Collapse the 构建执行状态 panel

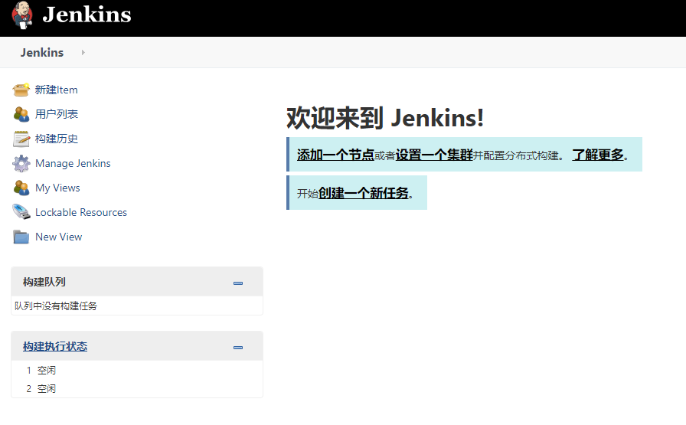[x=238, y=348]
